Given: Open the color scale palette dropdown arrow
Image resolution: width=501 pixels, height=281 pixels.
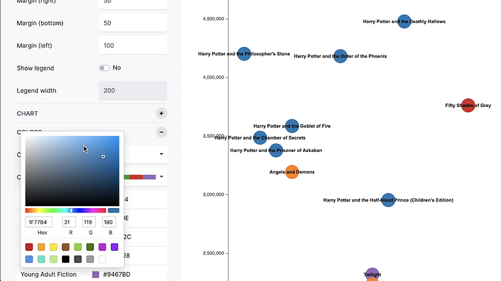Looking at the screenshot, I should [161, 176].
